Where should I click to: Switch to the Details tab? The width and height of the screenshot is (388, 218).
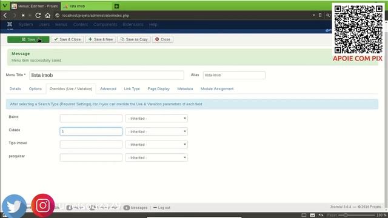click(x=15, y=89)
